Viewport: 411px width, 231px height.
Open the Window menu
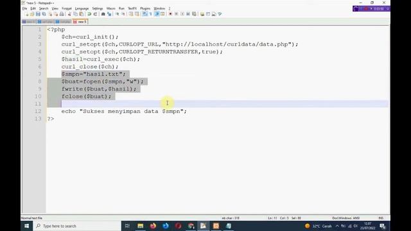click(159, 8)
